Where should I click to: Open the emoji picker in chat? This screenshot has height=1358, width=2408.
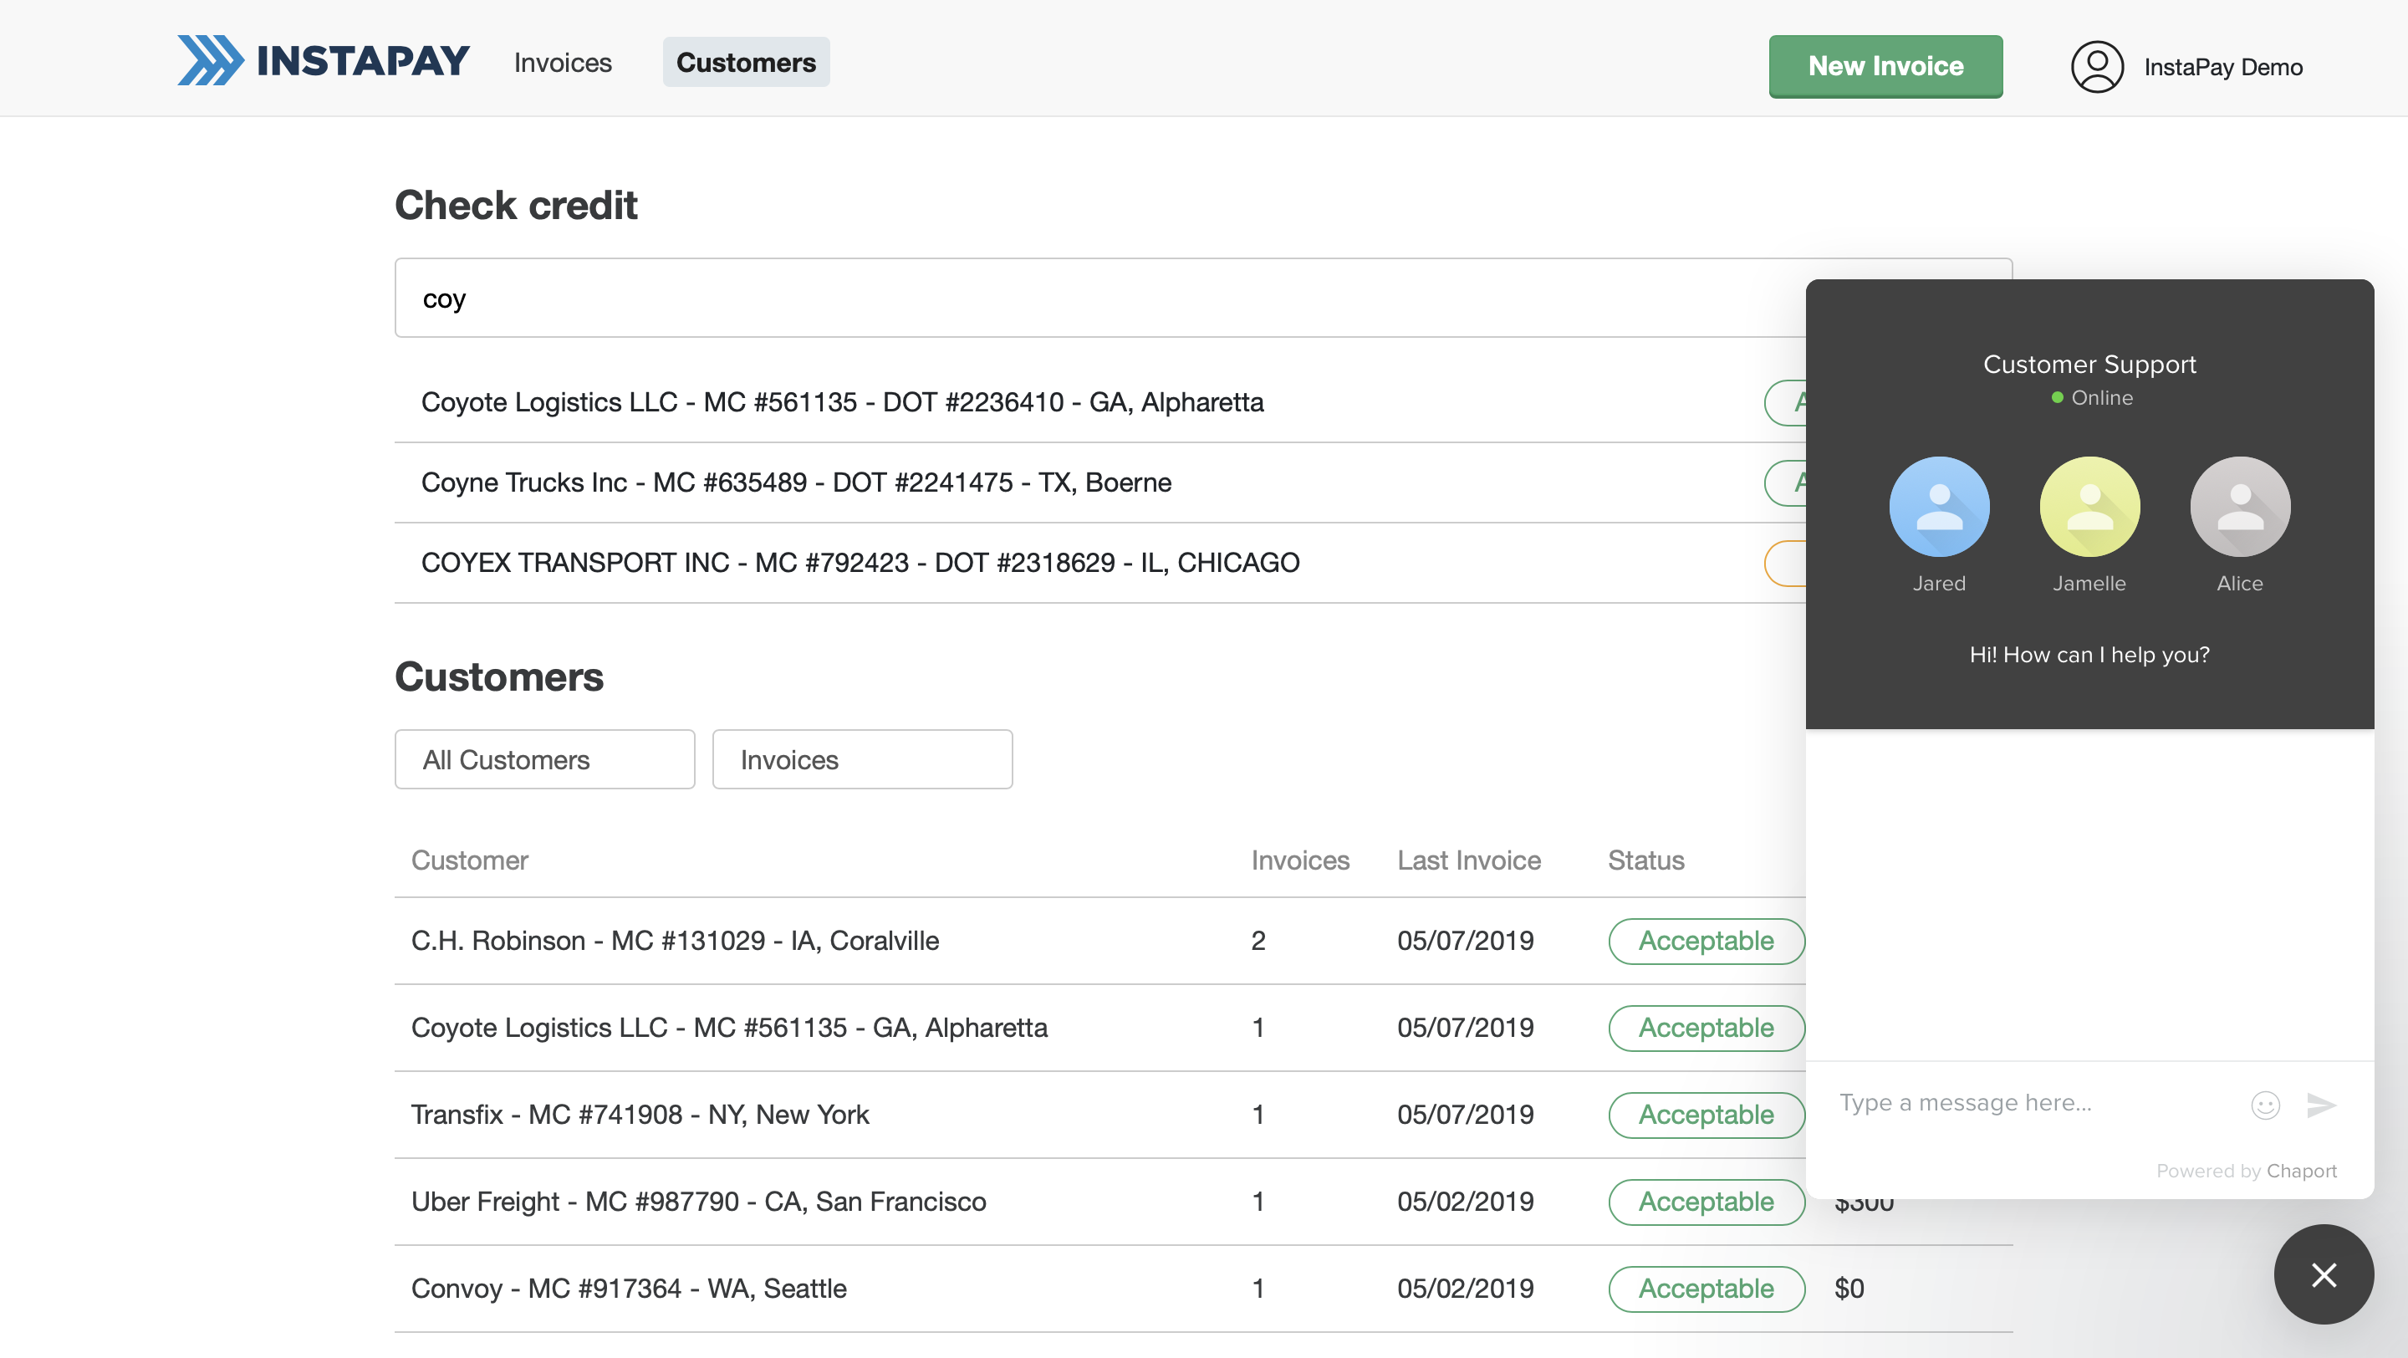pos(2265,1105)
